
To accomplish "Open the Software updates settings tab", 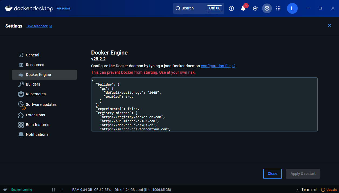I will click(x=44, y=104).
